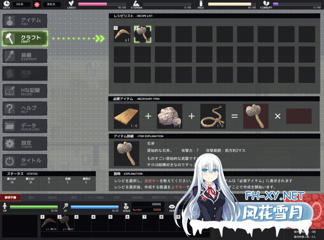Click the CORRUPT broken heart icon
The image size is (324, 240).
tap(266, 3)
